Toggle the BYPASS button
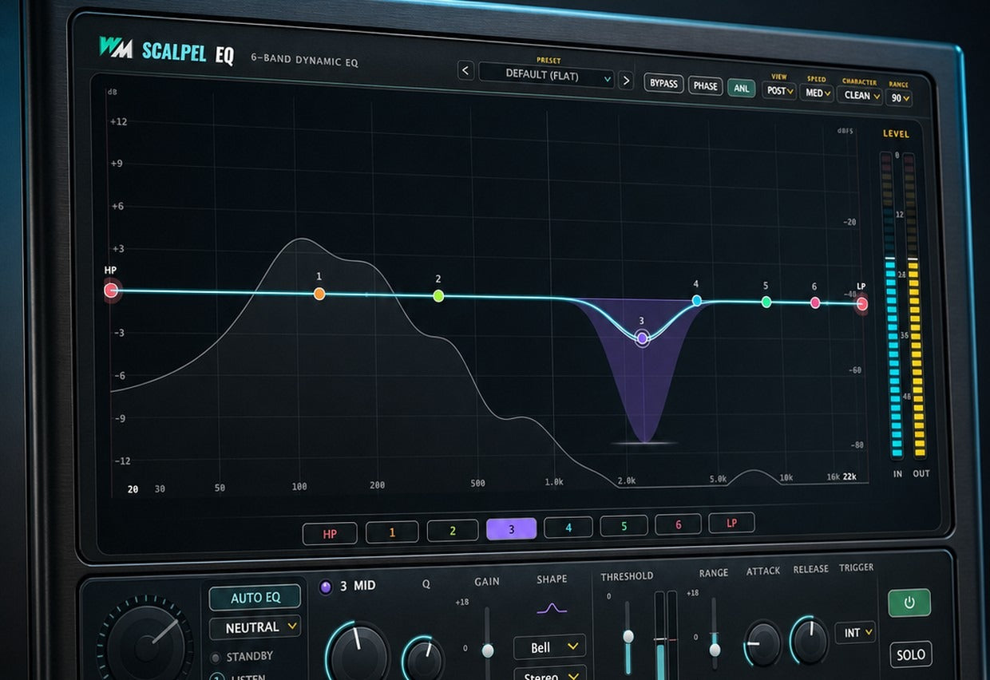 [664, 83]
